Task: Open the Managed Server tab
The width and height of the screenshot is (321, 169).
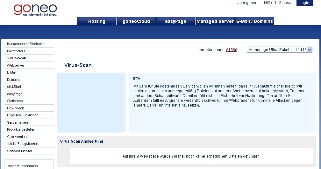Action: pos(215,21)
